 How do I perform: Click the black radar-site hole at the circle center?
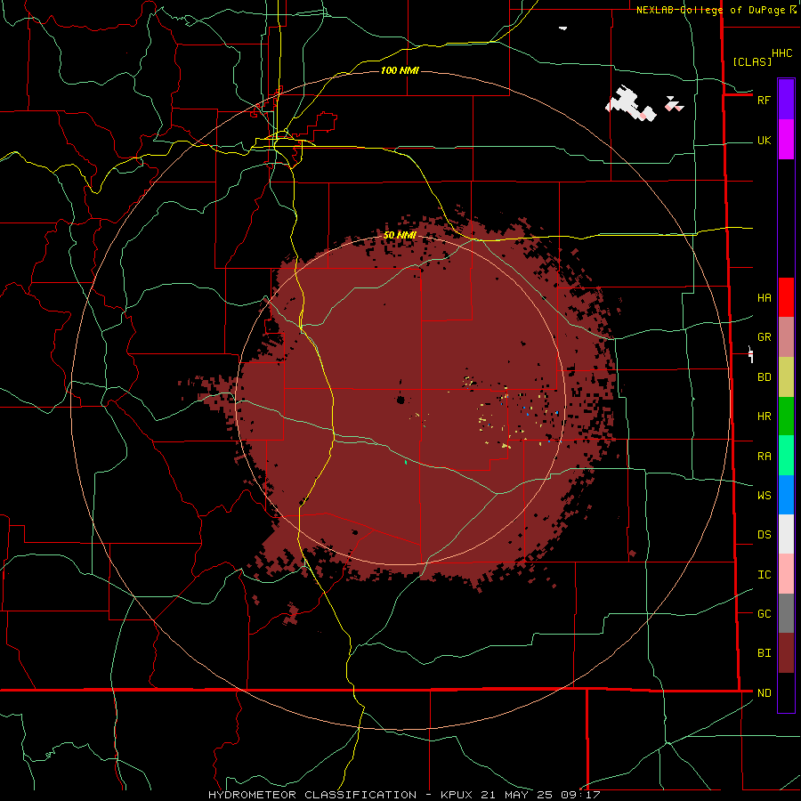click(401, 400)
